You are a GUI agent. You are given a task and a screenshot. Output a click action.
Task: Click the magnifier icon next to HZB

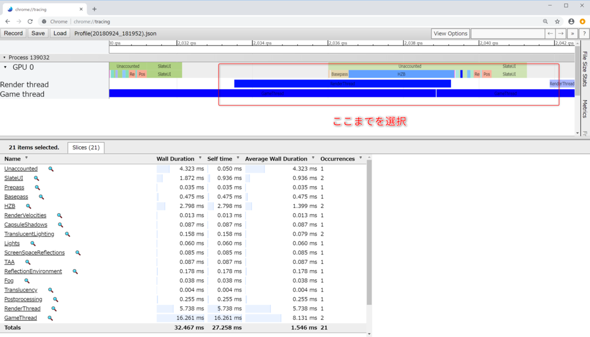point(29,206)
